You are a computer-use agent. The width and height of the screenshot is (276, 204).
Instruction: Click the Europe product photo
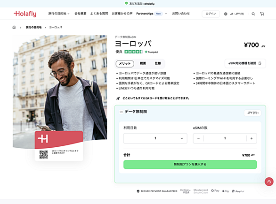60,88
